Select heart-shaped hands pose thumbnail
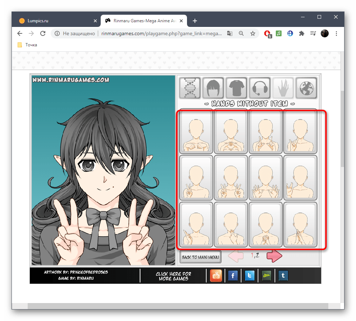The width and height of the screenshot is (356, 321). coord(231,132)
